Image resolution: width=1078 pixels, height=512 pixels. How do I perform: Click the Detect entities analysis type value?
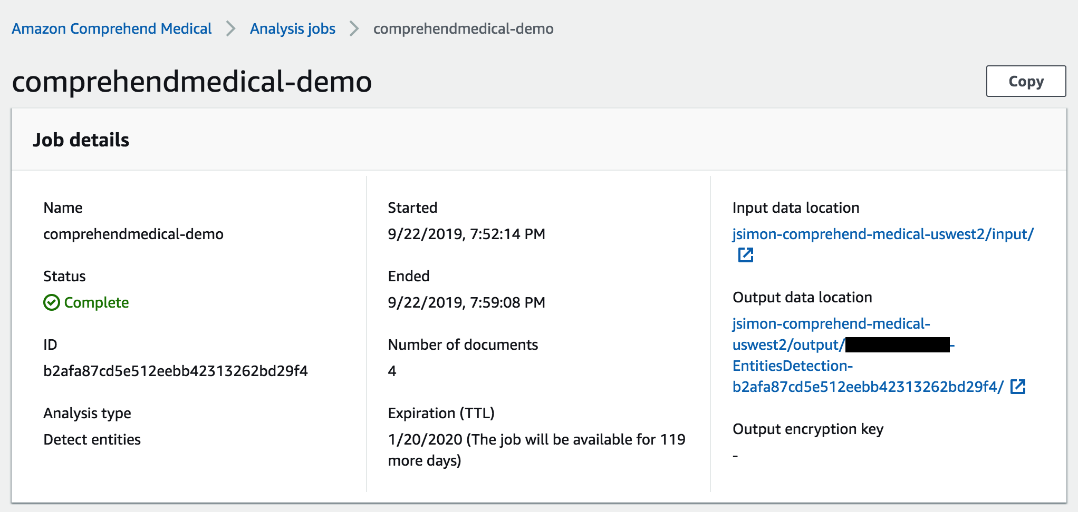tap(92, 439)
